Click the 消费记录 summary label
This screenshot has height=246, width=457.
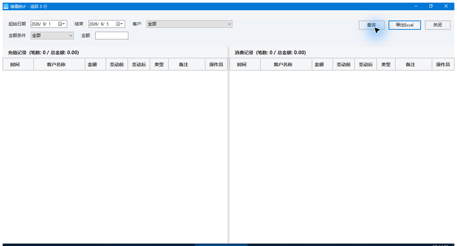click(x=270, y=53)
